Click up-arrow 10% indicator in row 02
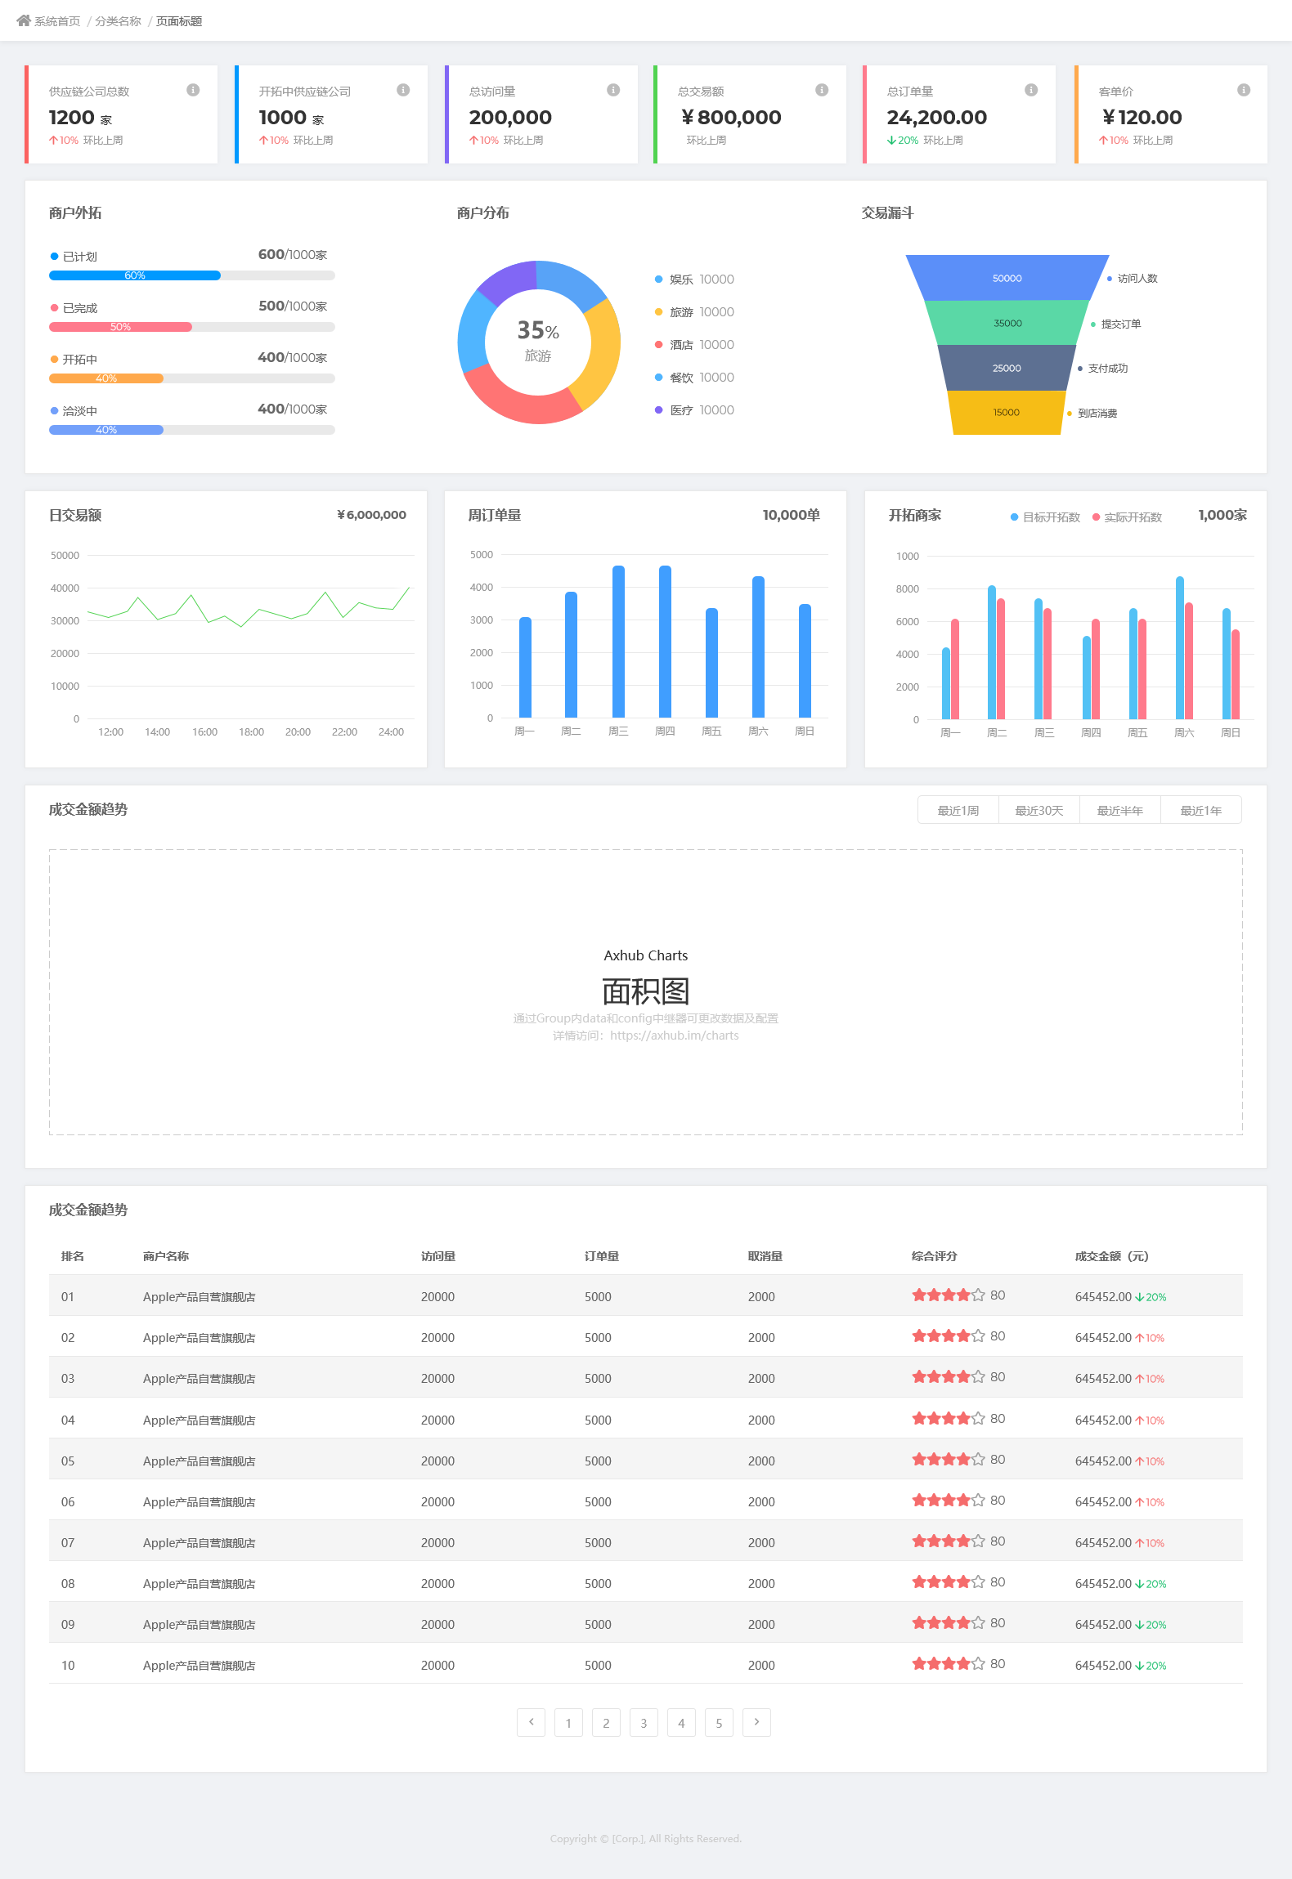The height and width of the screenshot is (1879, 1292). tap(1150, 1338)
